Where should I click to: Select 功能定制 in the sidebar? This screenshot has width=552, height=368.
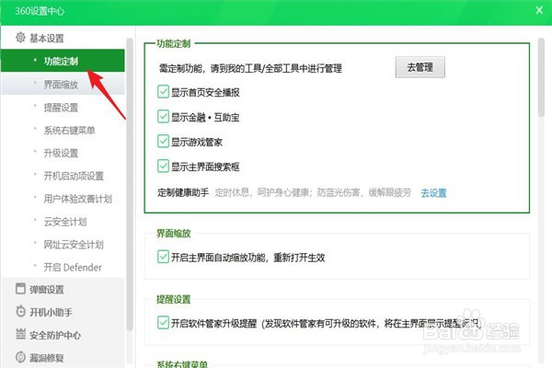[x=63, y=61]
